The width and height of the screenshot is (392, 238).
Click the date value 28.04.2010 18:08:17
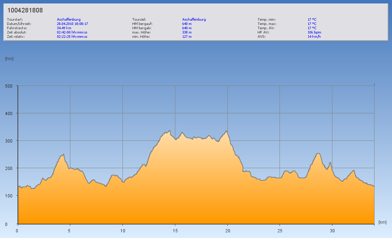tap(72, 24)
